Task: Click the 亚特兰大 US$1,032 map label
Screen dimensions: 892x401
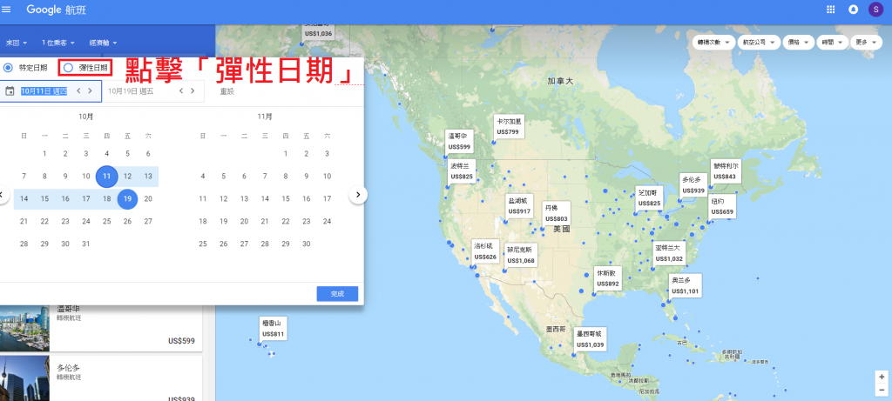Action: [x=669, y=253]
